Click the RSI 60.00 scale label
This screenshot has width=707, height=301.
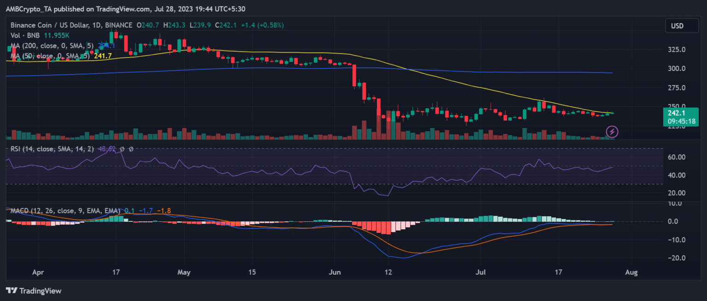click(x=678, y=157)
